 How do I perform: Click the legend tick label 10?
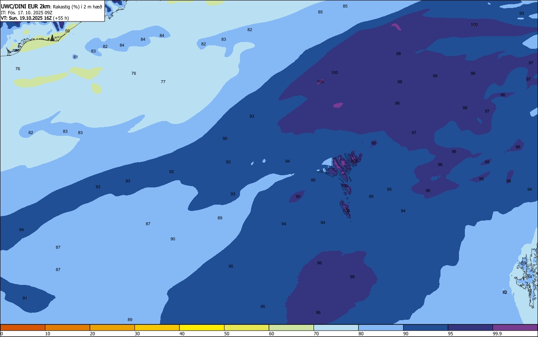coord(47,334)
